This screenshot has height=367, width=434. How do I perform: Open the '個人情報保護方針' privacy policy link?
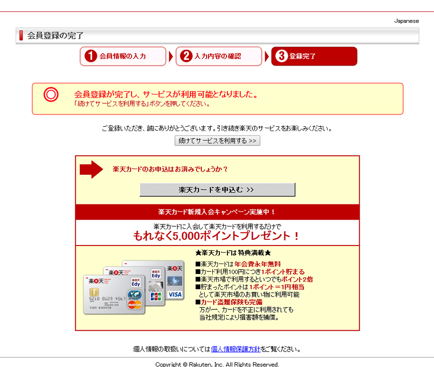tap(236, 349)
